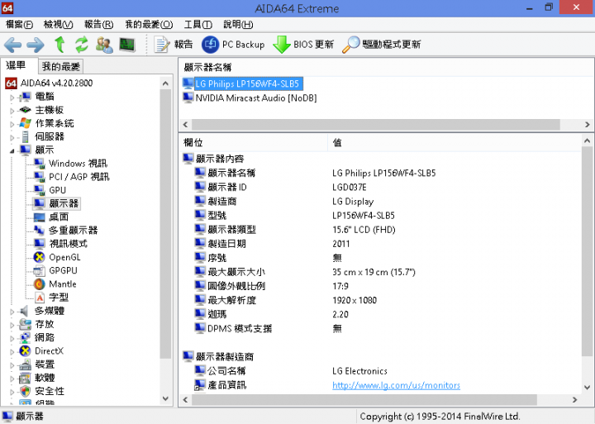Open 報告 report toolbar button
The height and width of the screenshot is (424, 595).
(174, 45)
